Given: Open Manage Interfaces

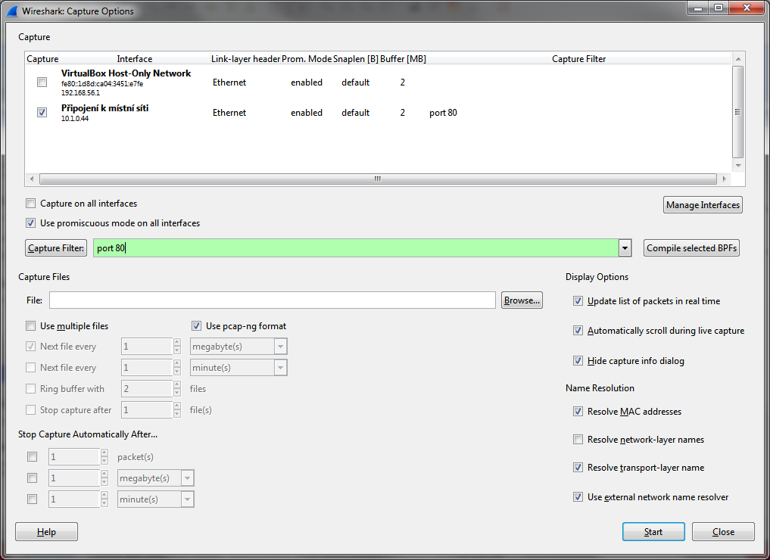Looking at the screenshot, I should (703, 204).
